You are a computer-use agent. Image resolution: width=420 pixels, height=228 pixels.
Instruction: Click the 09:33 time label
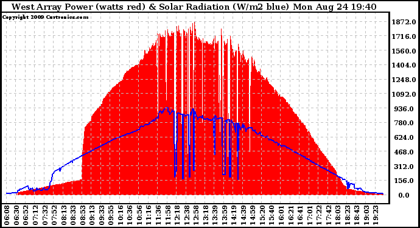[101, 215]
